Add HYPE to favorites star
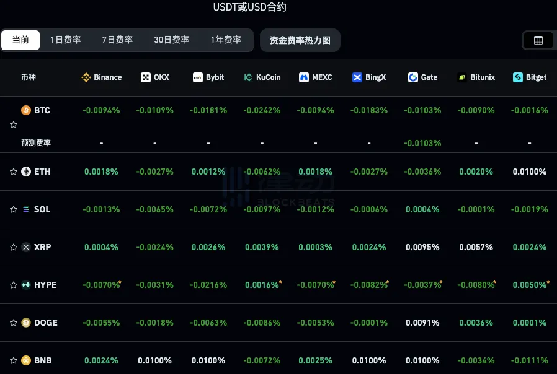 coord(14,285)
